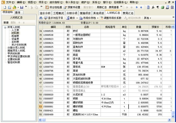Click the vertical scrollbar down arrow
Viewport: 176px width, 123px height.
point(173,116)
